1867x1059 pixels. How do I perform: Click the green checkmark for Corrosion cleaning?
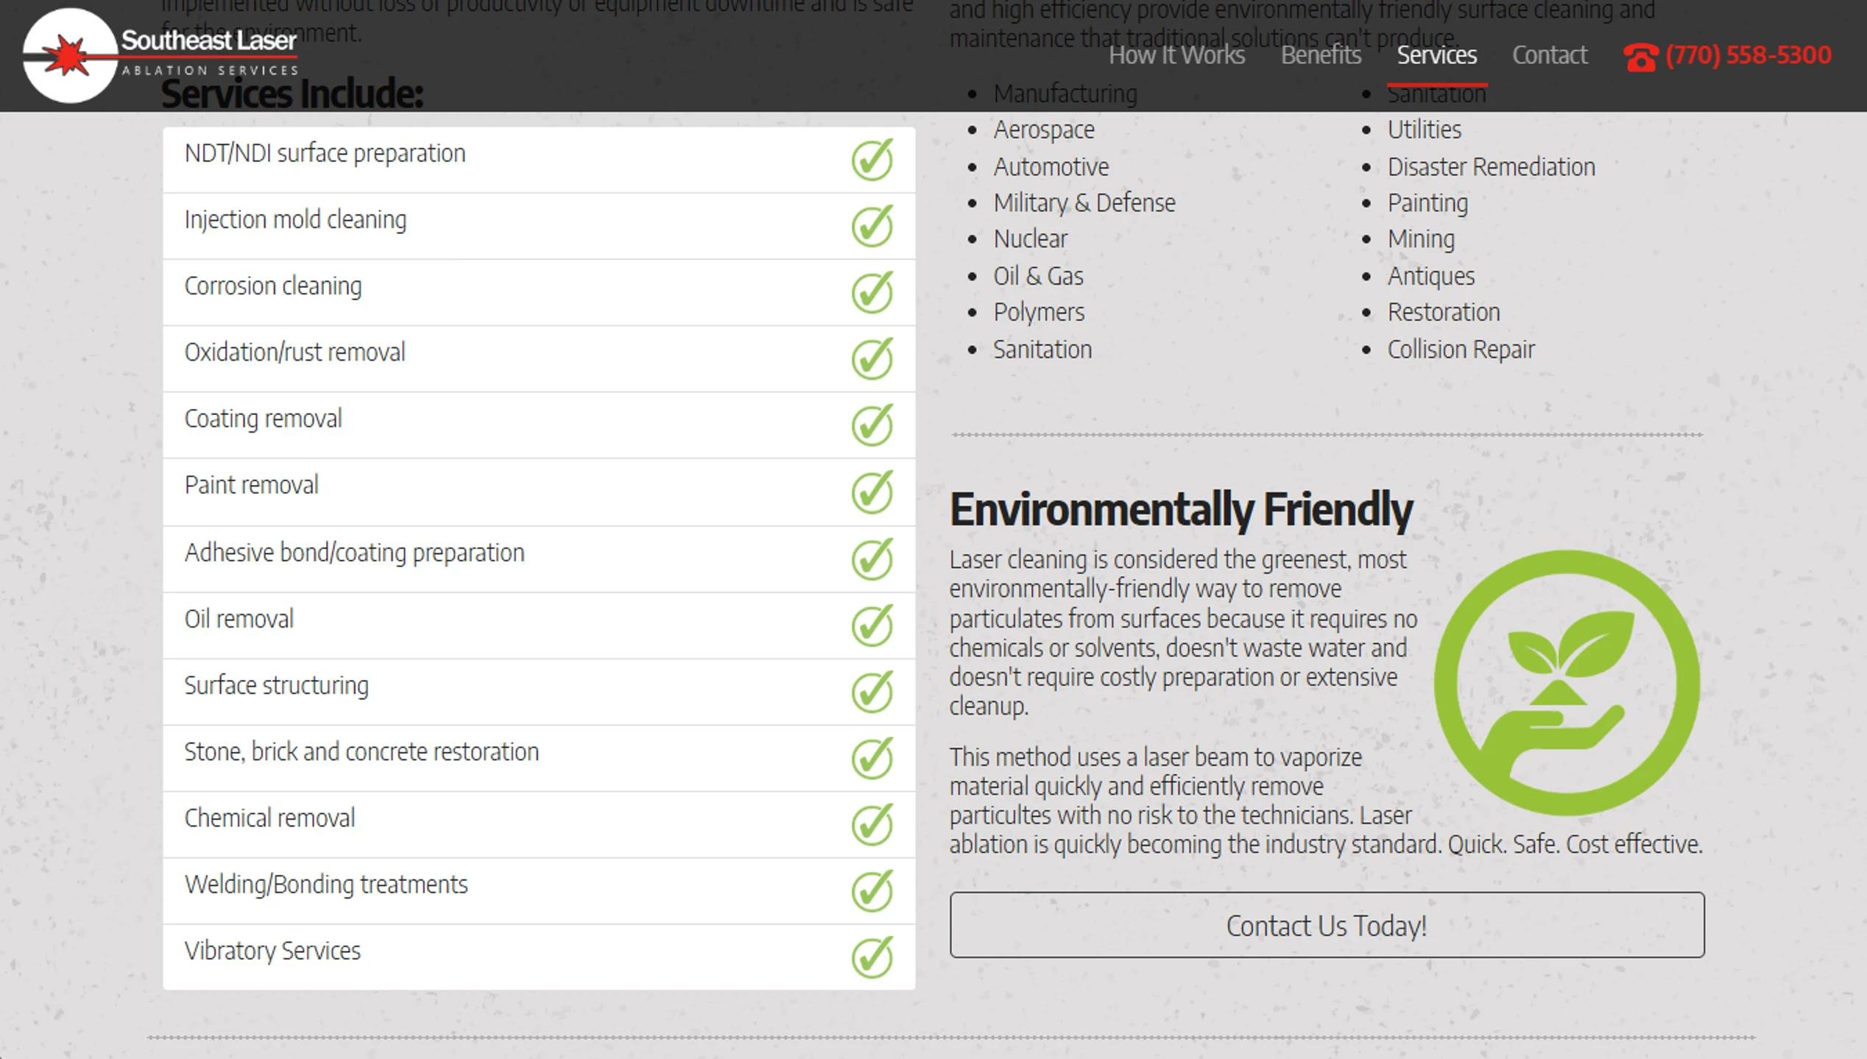pyautogui.click(x=872, y=292)
